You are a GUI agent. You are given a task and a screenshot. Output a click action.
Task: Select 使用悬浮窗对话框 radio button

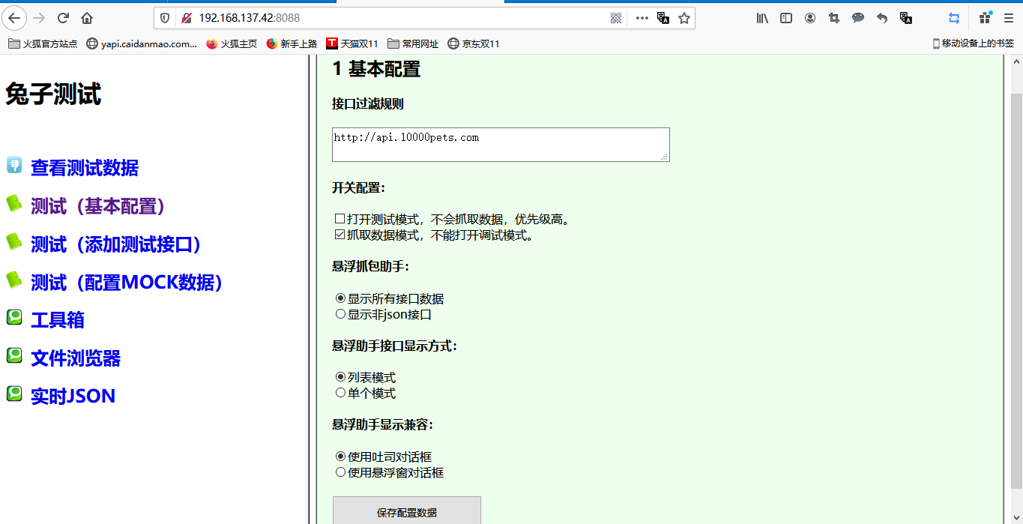click(340, 472)
